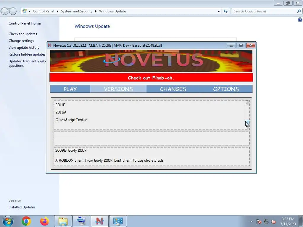This screenshot has width=303, height=227.
Task: Click the search magnifier icon
Action: [299, 11]
